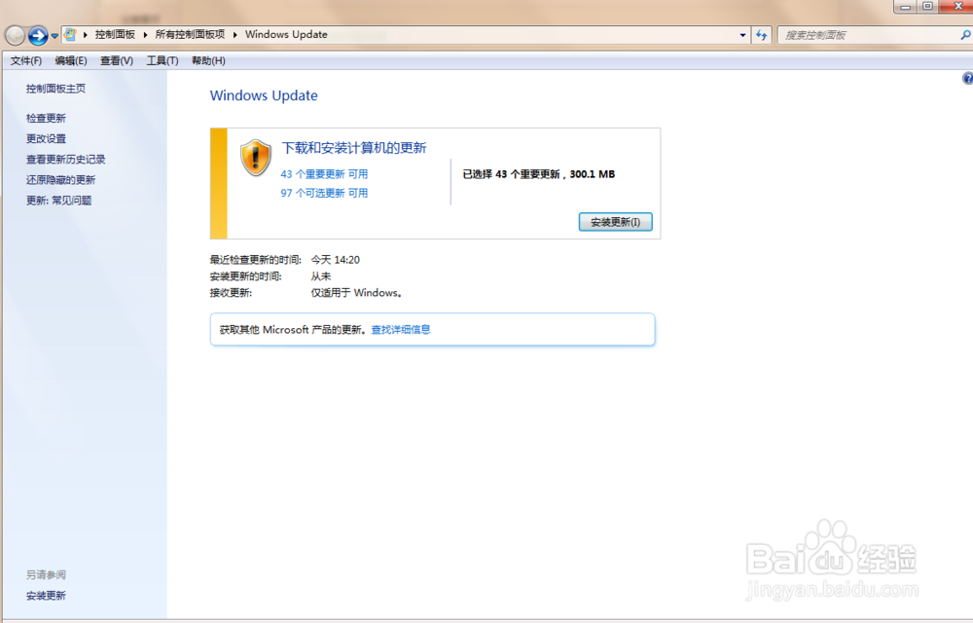Click the Forward navigation arrow
This screenshot has height=623, width=973.
(x=38, y=35)
